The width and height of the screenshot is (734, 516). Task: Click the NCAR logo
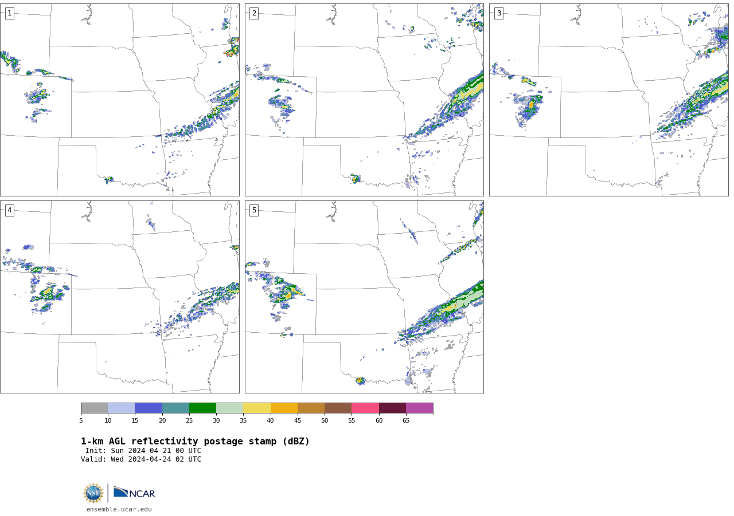pyautogui.click(x=134, y=493)
